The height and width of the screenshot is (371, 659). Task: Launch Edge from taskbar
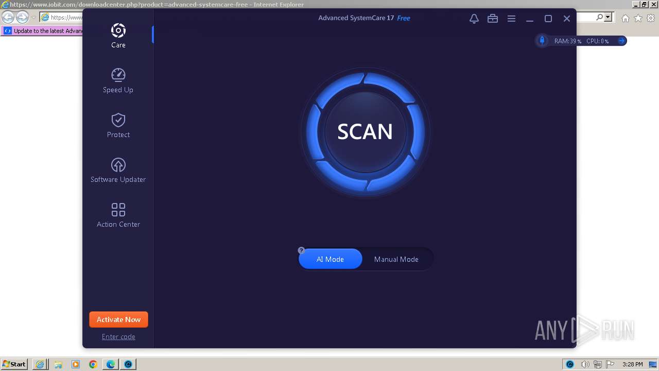(111, 364)
